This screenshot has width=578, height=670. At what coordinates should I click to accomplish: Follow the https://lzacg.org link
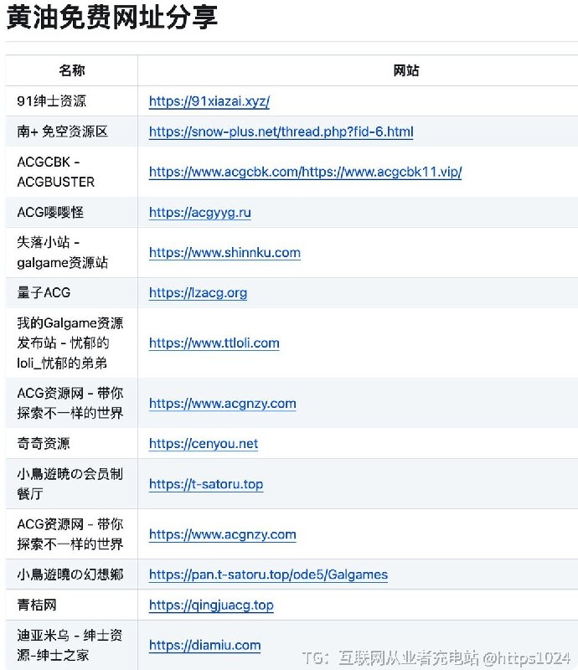click(x=198, y=292)
